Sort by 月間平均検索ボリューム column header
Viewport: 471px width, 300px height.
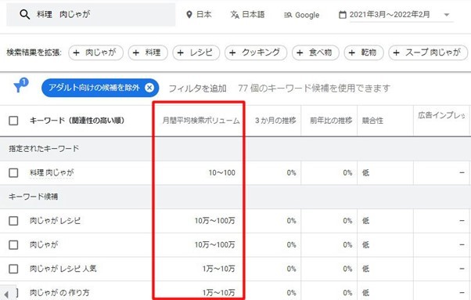click(201, 121)
